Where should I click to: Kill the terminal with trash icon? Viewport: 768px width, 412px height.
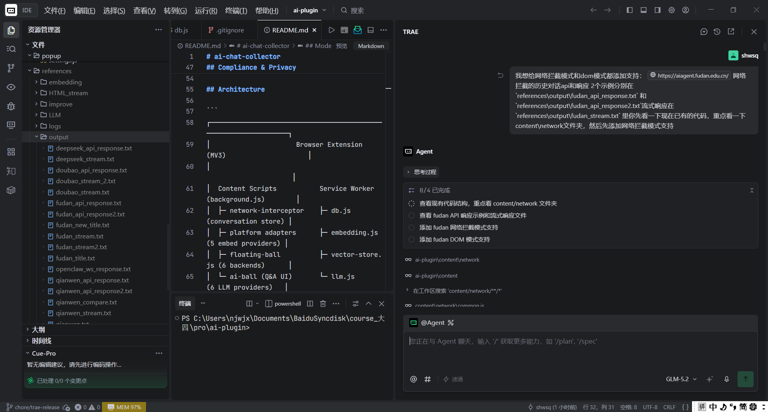coord(323,304)
